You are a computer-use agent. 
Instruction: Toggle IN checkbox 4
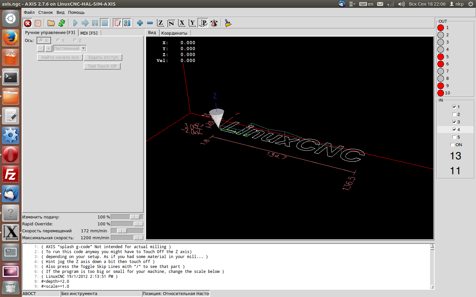(454, 129)
